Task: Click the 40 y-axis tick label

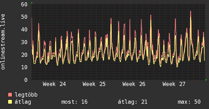Action: point(24,29)
